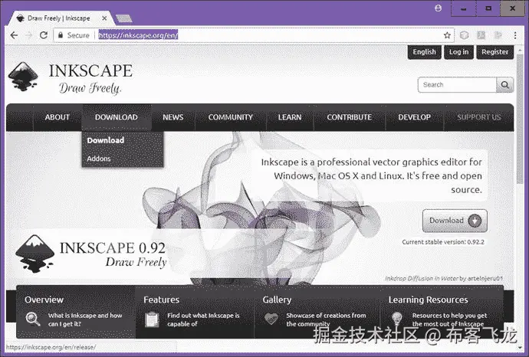Open the Chrome user profile icon
The width and height of the screenshot is (529, 357).
[x=438, y=8]
